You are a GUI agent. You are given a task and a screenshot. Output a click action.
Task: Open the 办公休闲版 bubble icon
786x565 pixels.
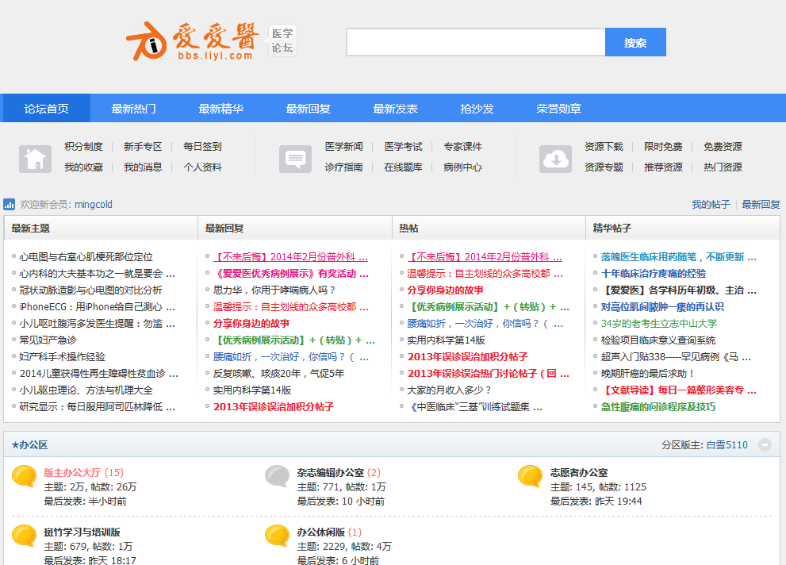(278, 536)
